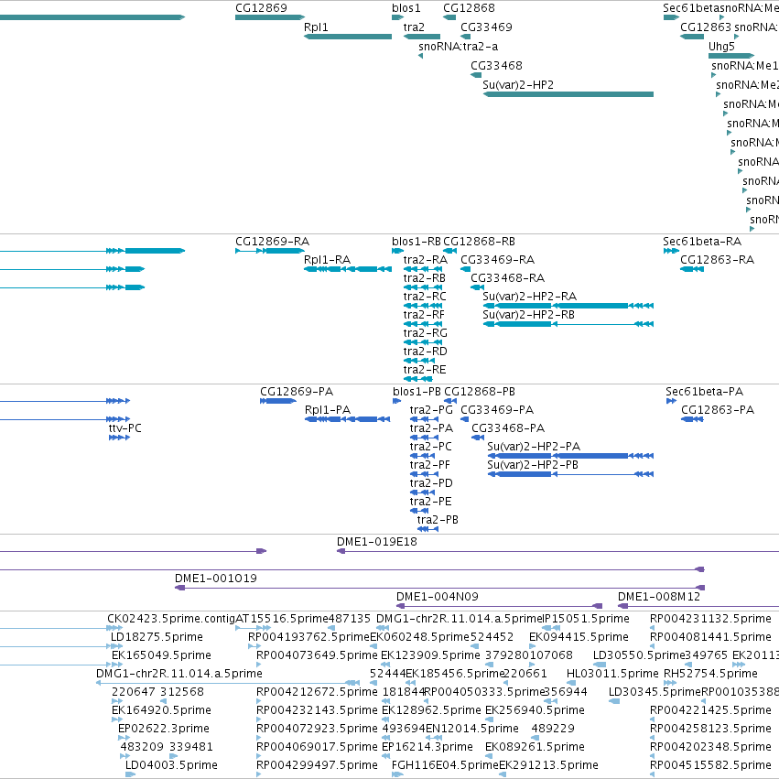The image size is (779, 779).
Task: Select the tra2-PA protein label
Action: tap(431, 428)
